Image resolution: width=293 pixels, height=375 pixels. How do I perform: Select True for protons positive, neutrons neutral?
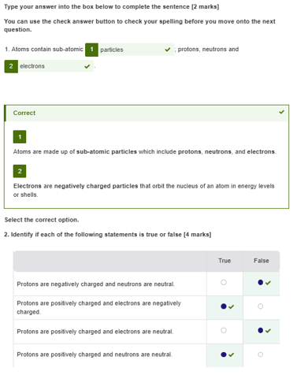click(224, 355)
